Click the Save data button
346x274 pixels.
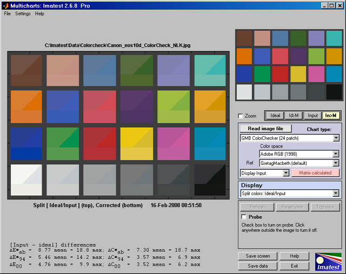[x=258, y=266]
